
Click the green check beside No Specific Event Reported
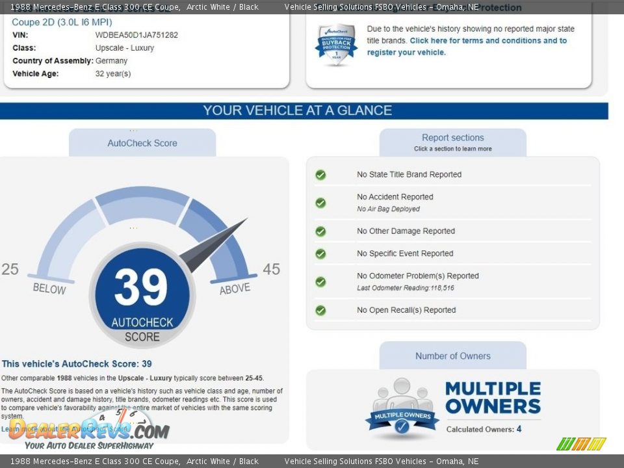pyautogui.click(x=320, y=253)
